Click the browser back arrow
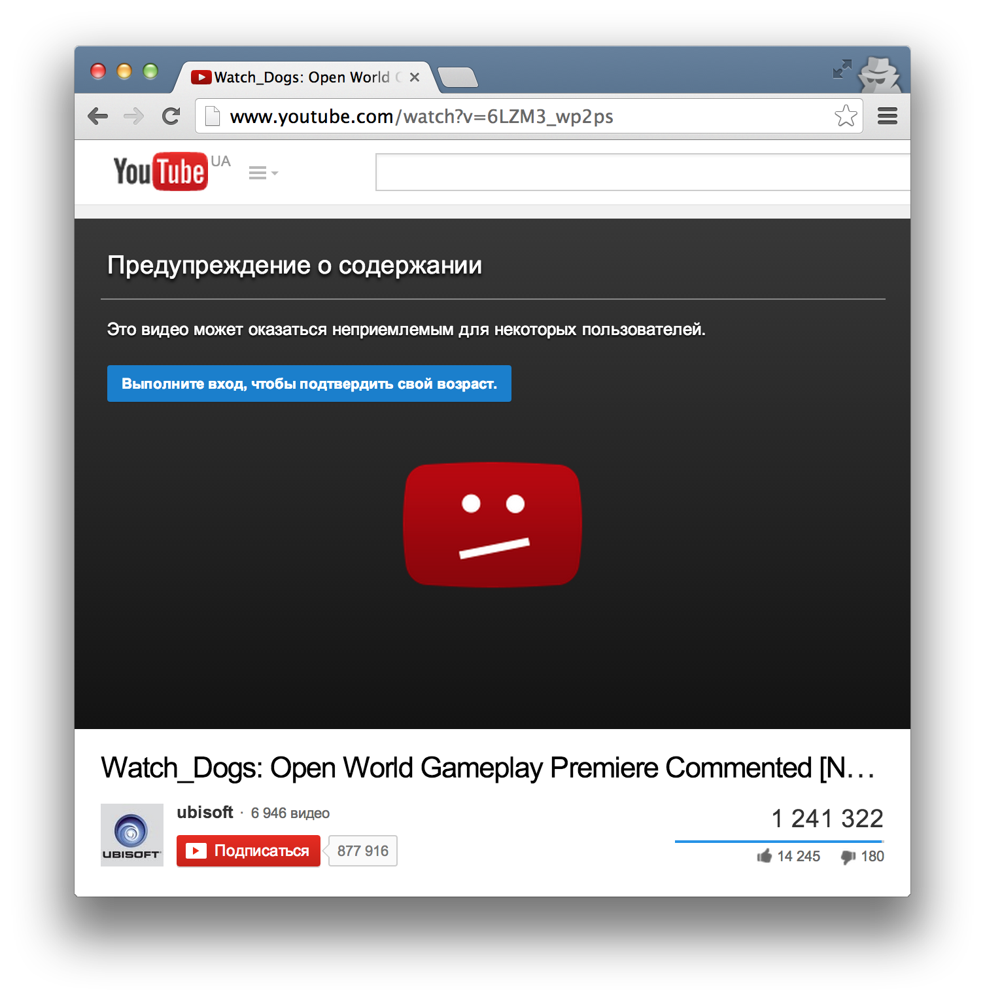985x1000 pixels. click(x=98, y=116)
